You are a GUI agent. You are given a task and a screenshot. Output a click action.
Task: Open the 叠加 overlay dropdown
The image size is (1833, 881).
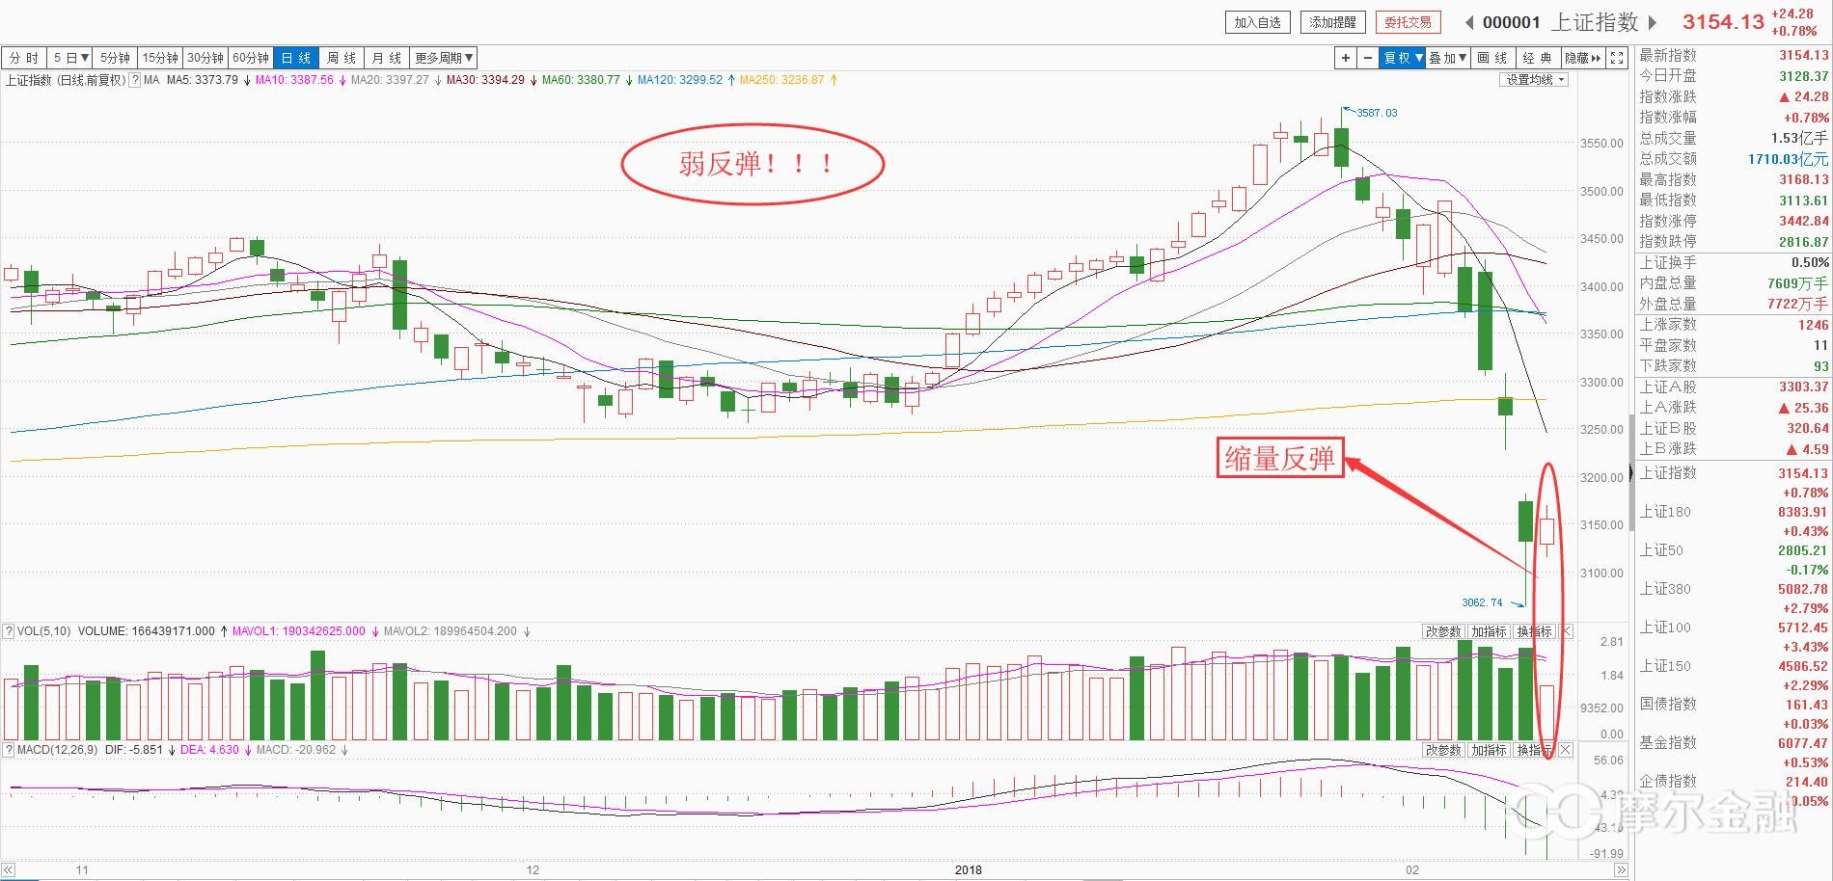(1448, 58)
